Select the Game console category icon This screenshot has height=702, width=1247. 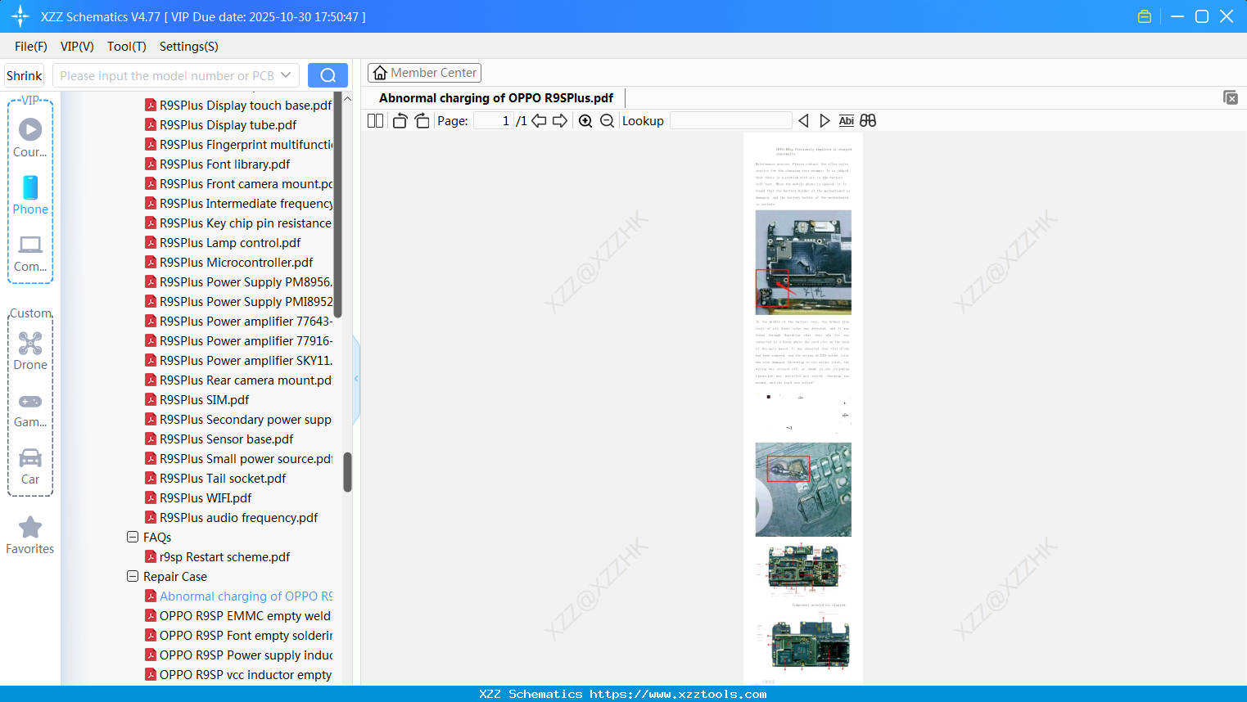coord(30,402)
